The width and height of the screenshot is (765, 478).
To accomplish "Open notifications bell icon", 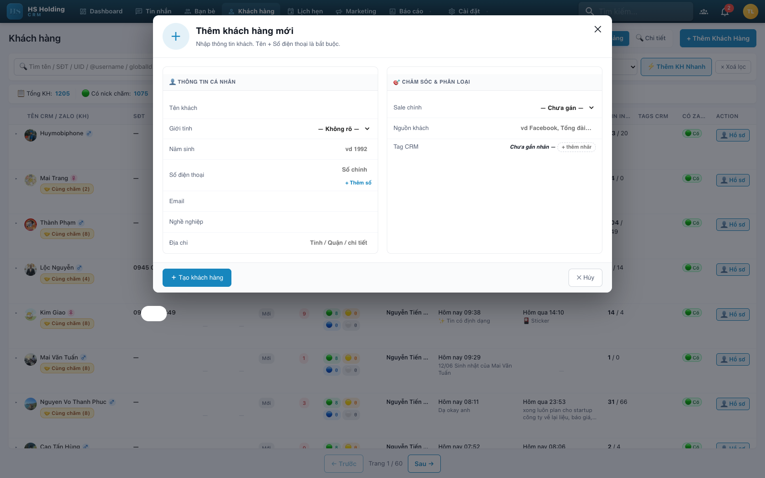I will coord(725,11).
